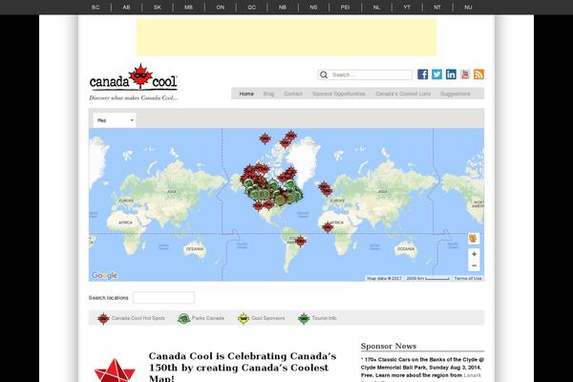
Task: Click the Canada Cool Hot Spots legend icon
Action: (103, 318)
